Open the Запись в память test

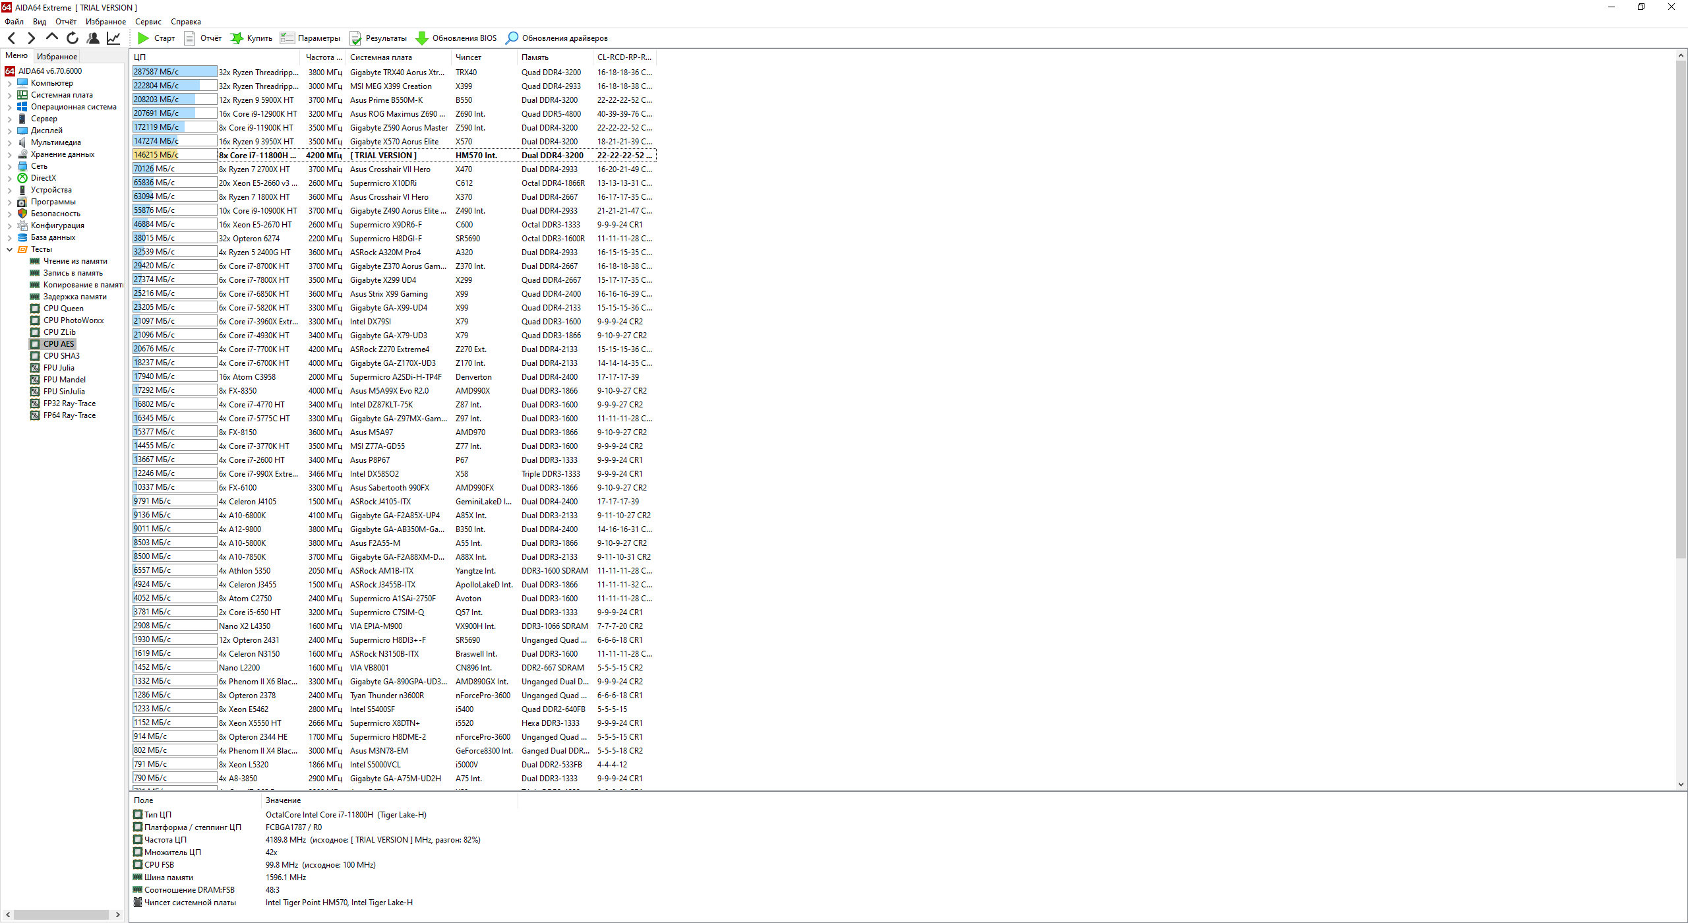[x=73, y=273]
